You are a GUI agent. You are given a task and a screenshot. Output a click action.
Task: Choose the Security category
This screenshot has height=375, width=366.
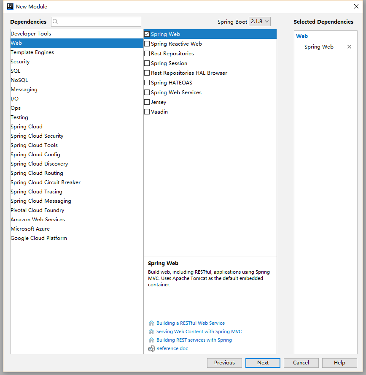[x=77, y=62]
